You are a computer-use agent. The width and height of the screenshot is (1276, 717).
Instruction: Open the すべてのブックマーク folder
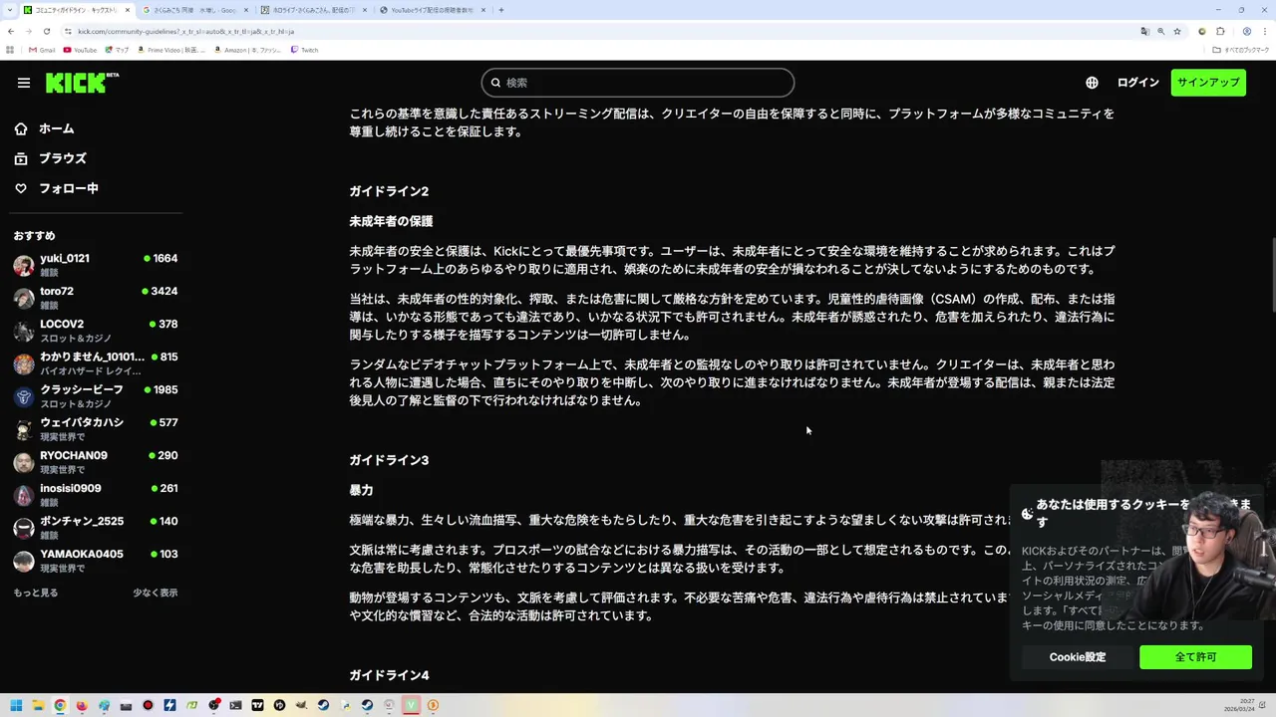(1241, 50)
